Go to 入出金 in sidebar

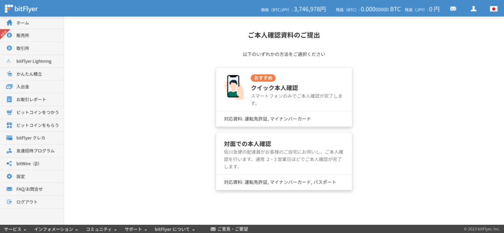[x=23, y=87]
